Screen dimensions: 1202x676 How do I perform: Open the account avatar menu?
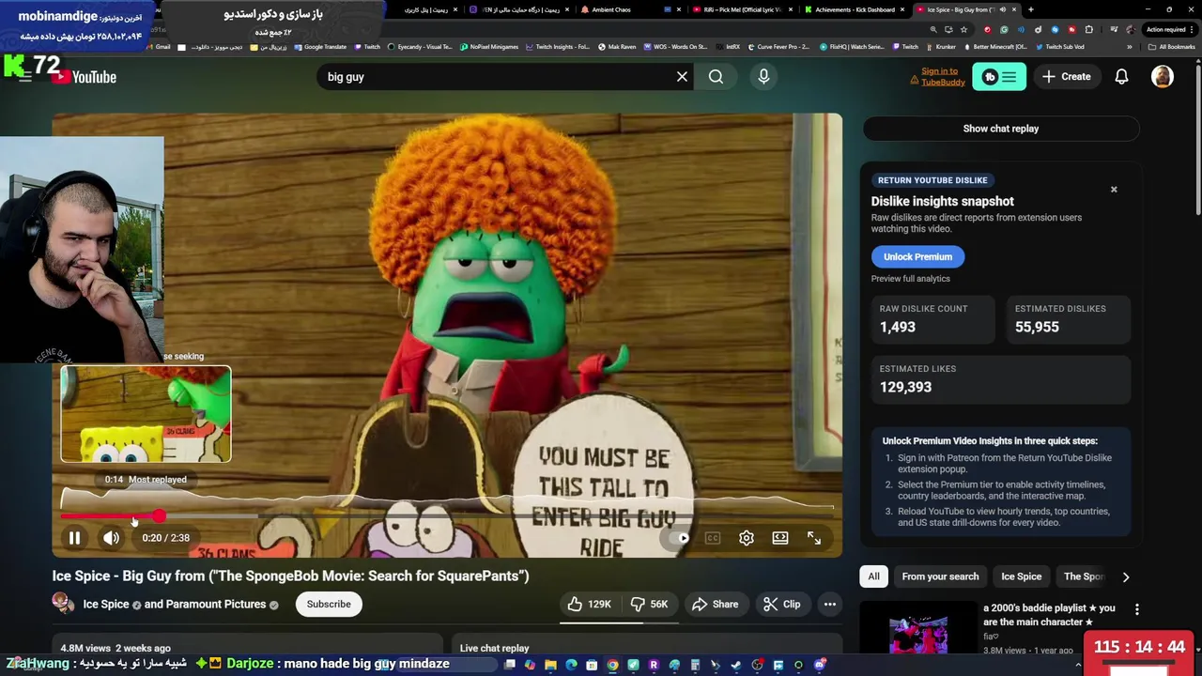click(1162, 77)
